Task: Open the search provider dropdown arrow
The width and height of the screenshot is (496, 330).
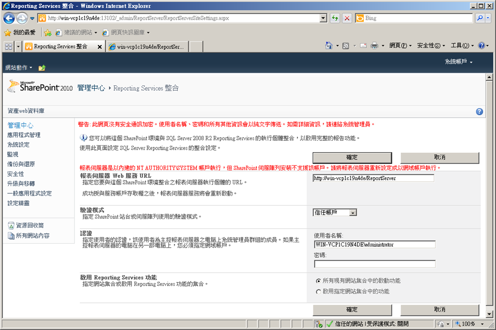Action: [487, 18]
